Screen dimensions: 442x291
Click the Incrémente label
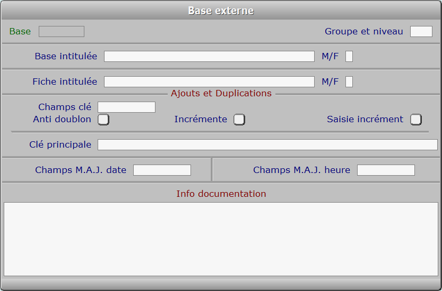[x=201, y=119]
